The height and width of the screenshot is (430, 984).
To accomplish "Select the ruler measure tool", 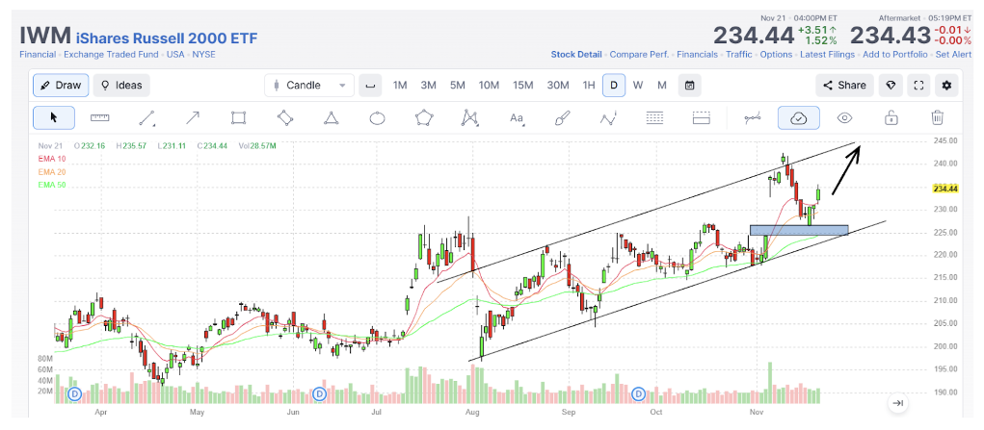I will point(100,118).
